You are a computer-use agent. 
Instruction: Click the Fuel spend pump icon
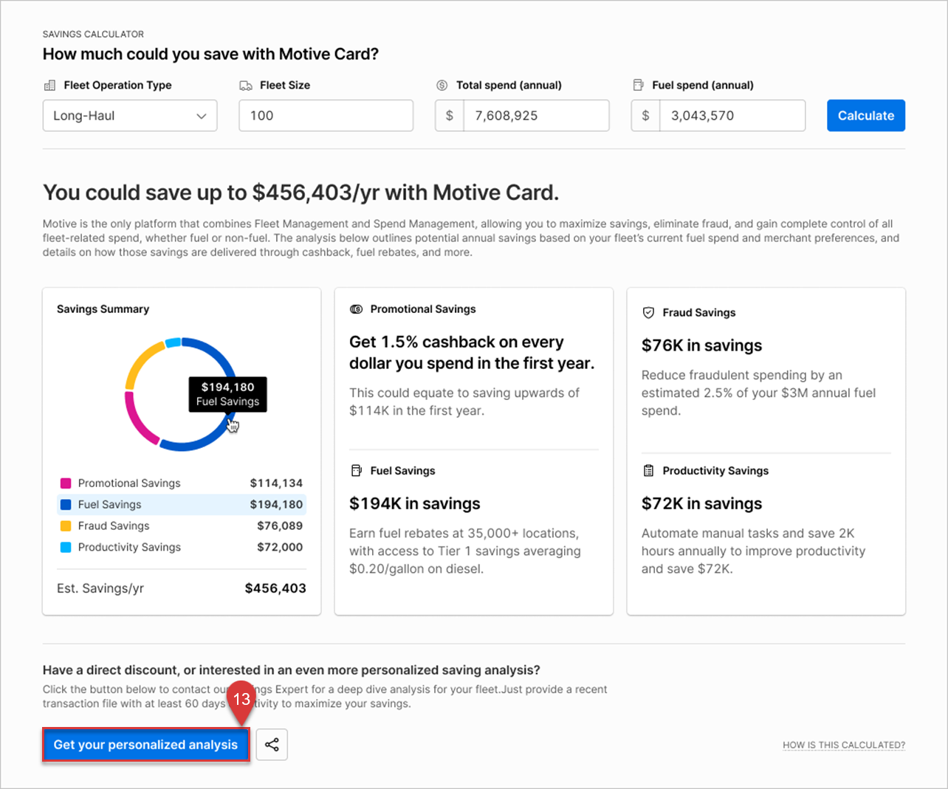(638, 86)
